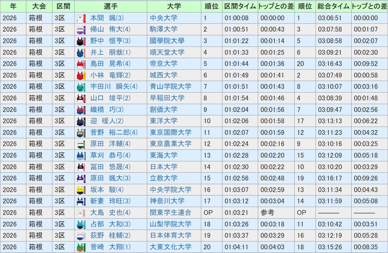Click the 選手 column header

click(111, 6)
